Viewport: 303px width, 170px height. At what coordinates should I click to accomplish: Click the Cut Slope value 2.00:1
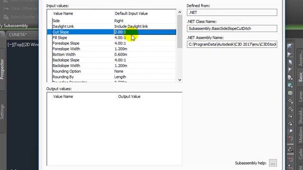(120, 32)
